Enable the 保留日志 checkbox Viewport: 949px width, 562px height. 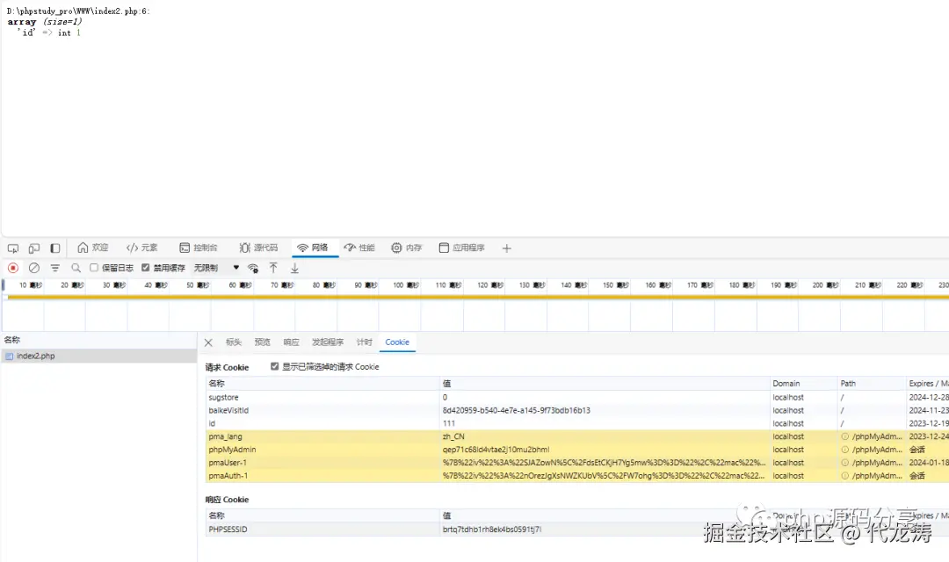94,267
